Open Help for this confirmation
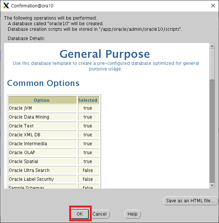This screenshot has height=223, width=219. (132, 214)
